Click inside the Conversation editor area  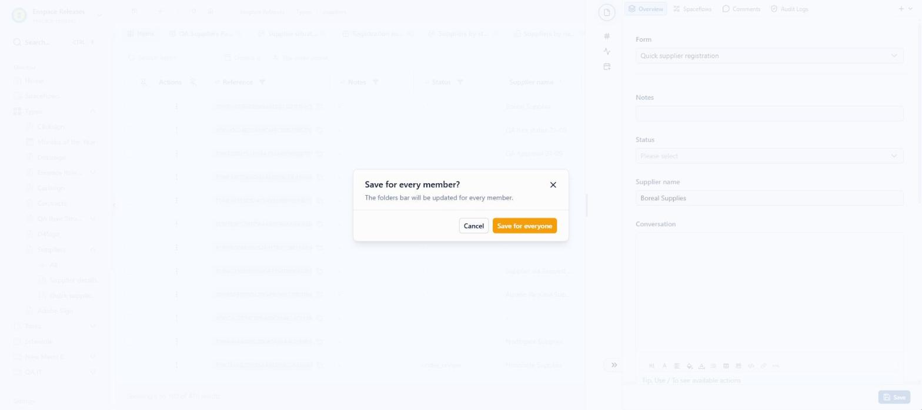pyautogui.click(x=769, y=293)
